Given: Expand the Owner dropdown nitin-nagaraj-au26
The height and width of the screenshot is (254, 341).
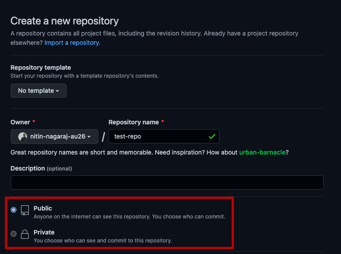Looking at the screenshot, I should (54, 136).
